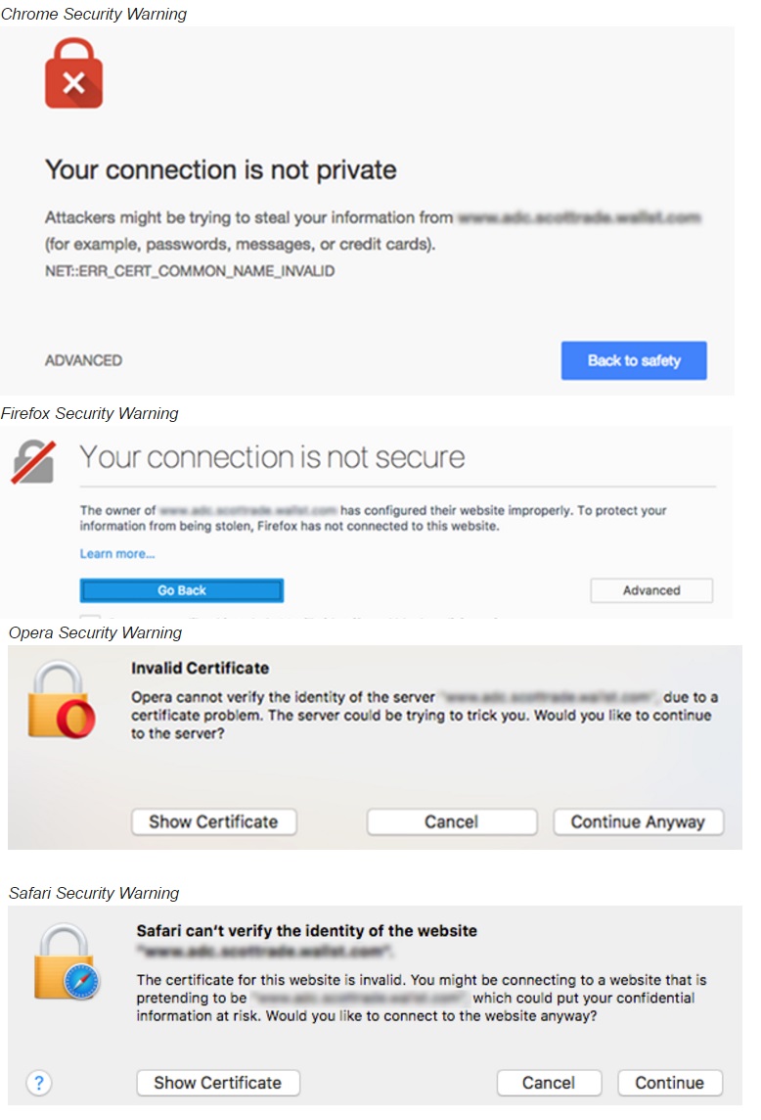761x1120 pixels.
Task: Open Safari help question mark button
Action: click(39, 1083)
